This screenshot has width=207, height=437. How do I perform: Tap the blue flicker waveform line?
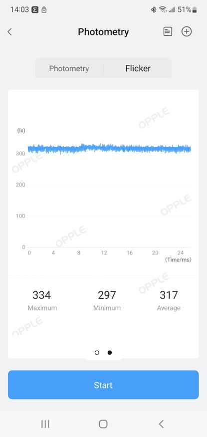click(109, 149)
